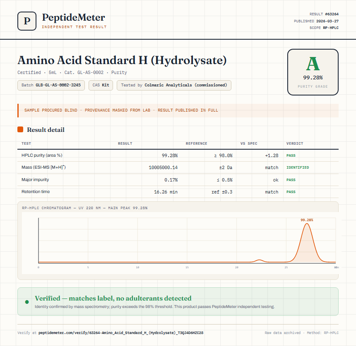Click the 16.26 min result
Screen dimensions: 356x346
tap(166, 192)
